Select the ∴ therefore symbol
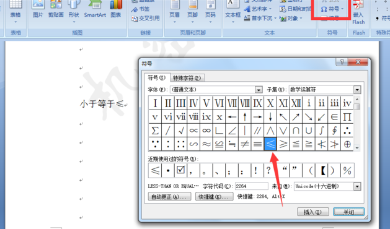Screen dimensions: 390x229 [x=347, y=131]
